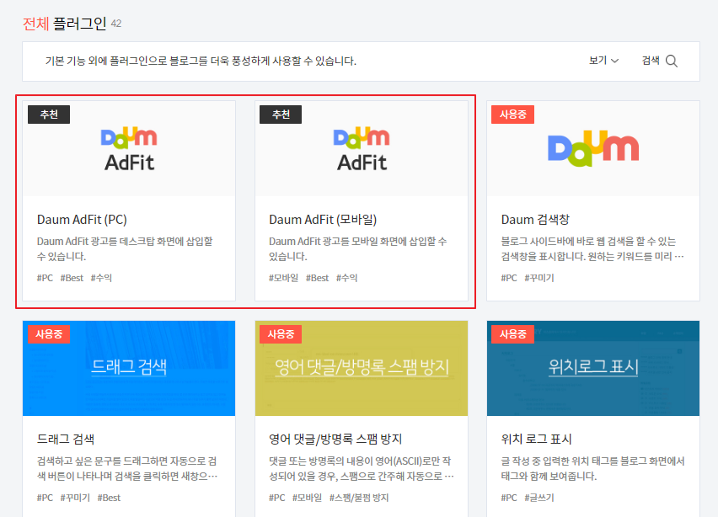This screenshot has height=517, width=718.
Task: Click the 사용중 badge on 드래그 검색
Action: [49, 334]
